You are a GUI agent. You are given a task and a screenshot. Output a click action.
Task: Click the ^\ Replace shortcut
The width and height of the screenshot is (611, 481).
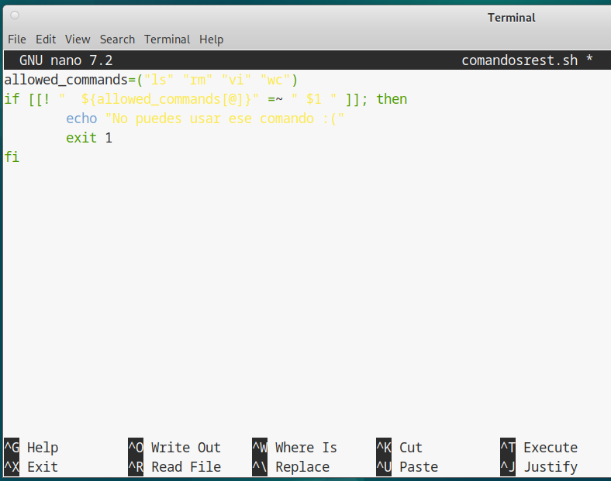(x=291, y=467)
